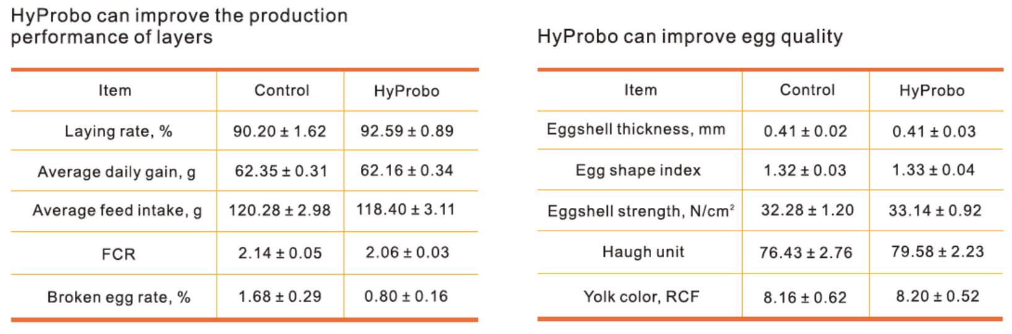This screenshot has width=1012, height=334.
Task: Click the Yolk color, RCF label
Action: click(641, 296)
